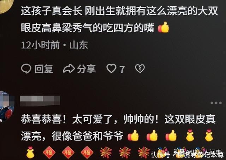Click the thumbs-up emoji after 吃四方的嘴

(163, 27)
